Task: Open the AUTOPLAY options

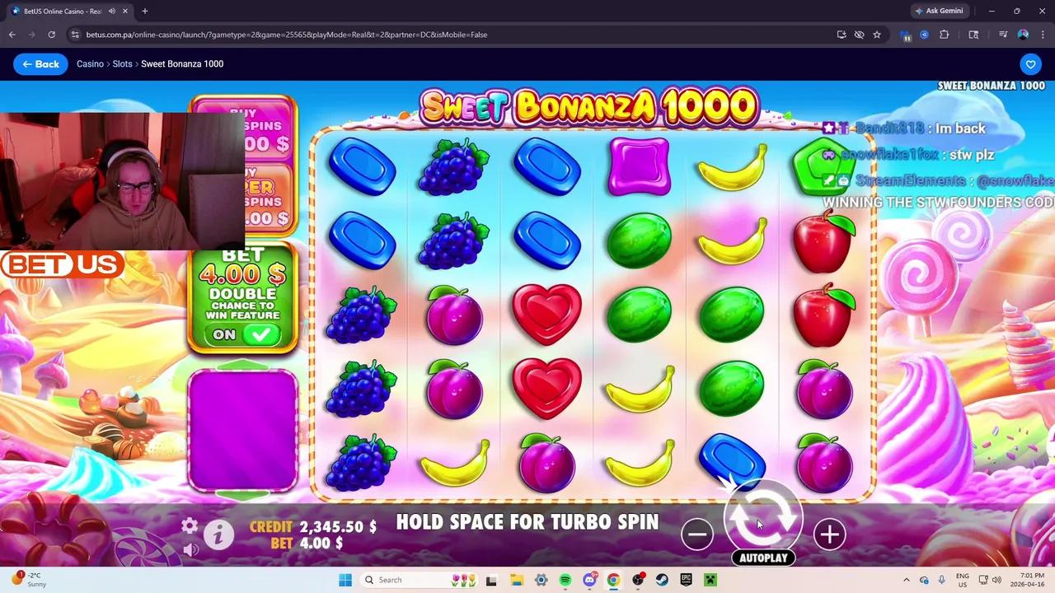Action: (x=763, y=558)
